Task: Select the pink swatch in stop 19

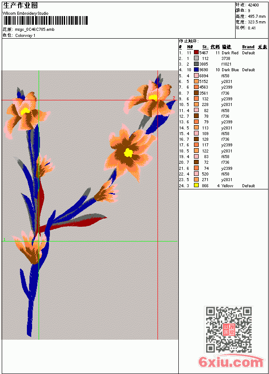Action: (196, 157)
